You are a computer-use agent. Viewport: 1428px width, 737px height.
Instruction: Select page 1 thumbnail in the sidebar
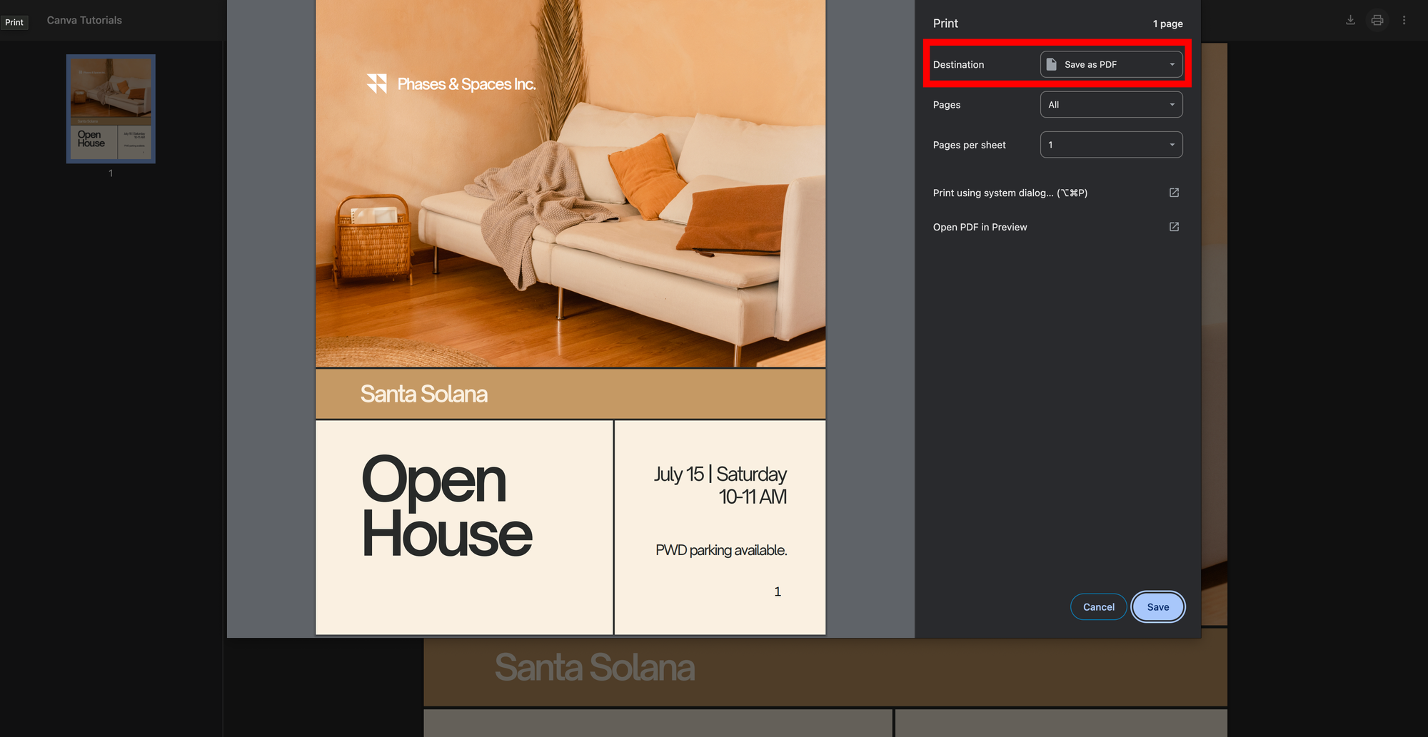pyautogui.click(x=110, y=108)
